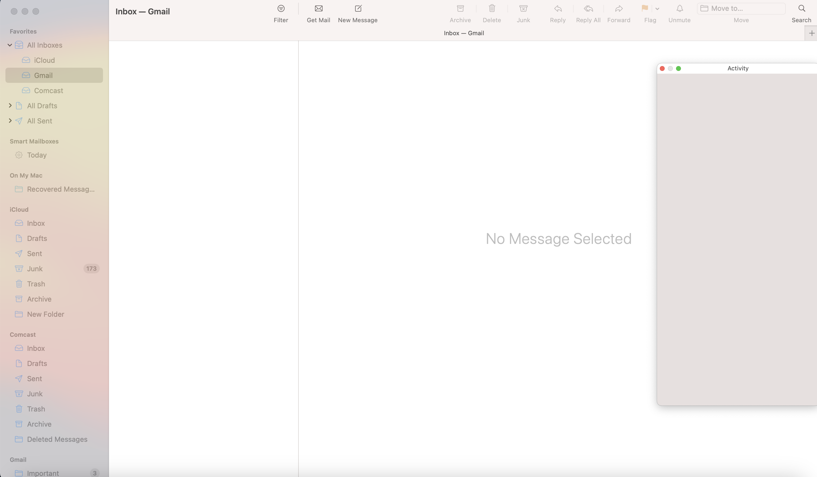Click the Forward arrow icon
Viewport: 817px width, 477px height.
[x=619, y=9]
